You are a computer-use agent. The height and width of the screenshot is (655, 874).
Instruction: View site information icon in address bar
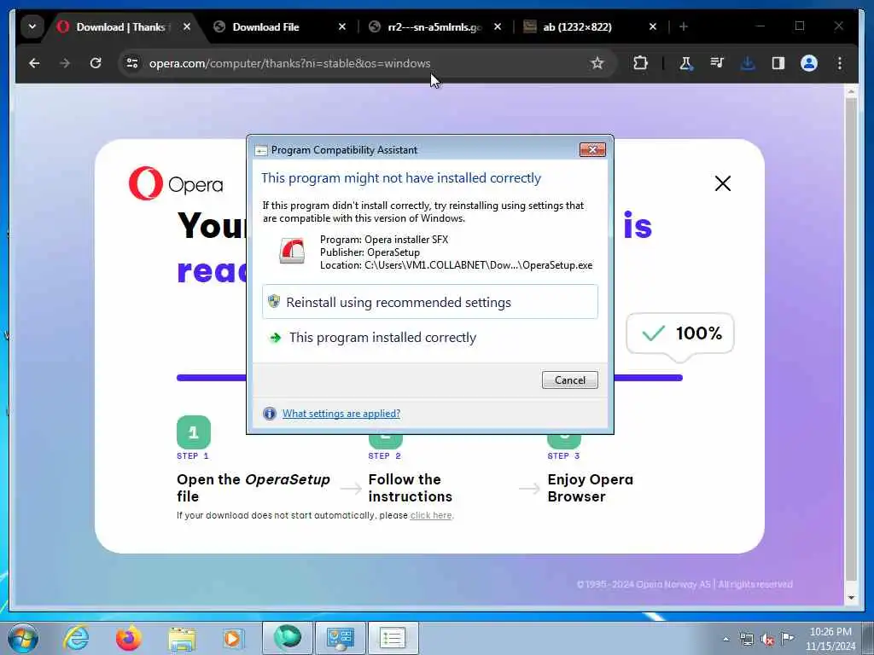[x=132, y=63]
